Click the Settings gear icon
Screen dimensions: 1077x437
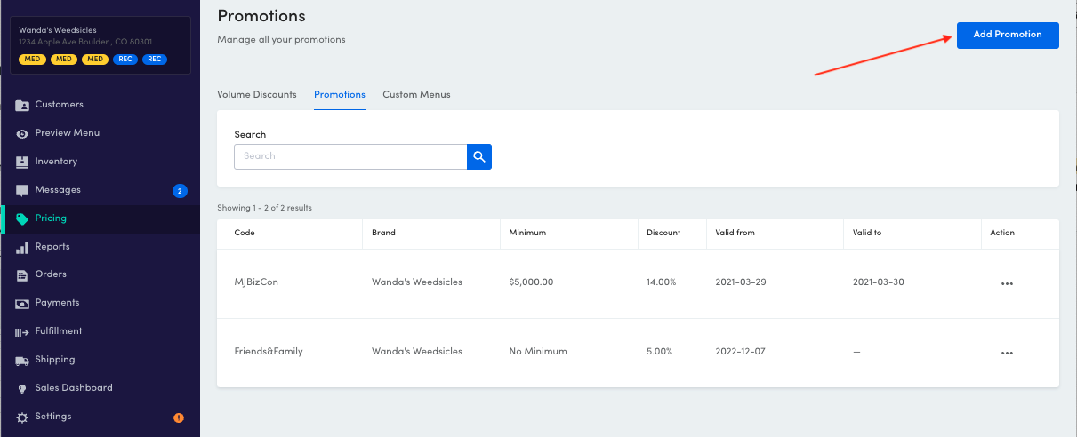(22, 417)
